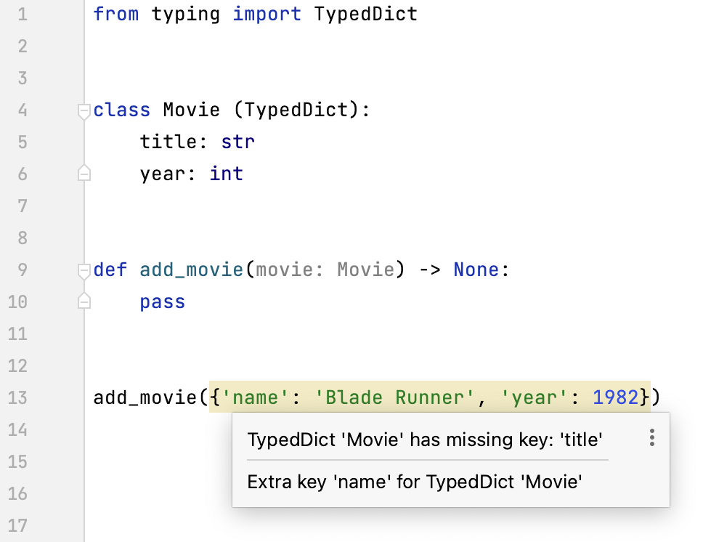Click TypedDict in the import statement

(x=365, y=14)
